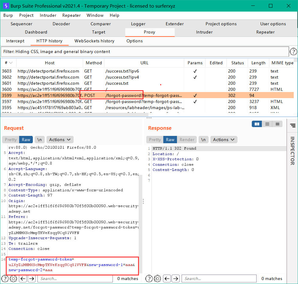Sort table by Status column header
Viewport: 298px width, 284px height.
point(237,63)
